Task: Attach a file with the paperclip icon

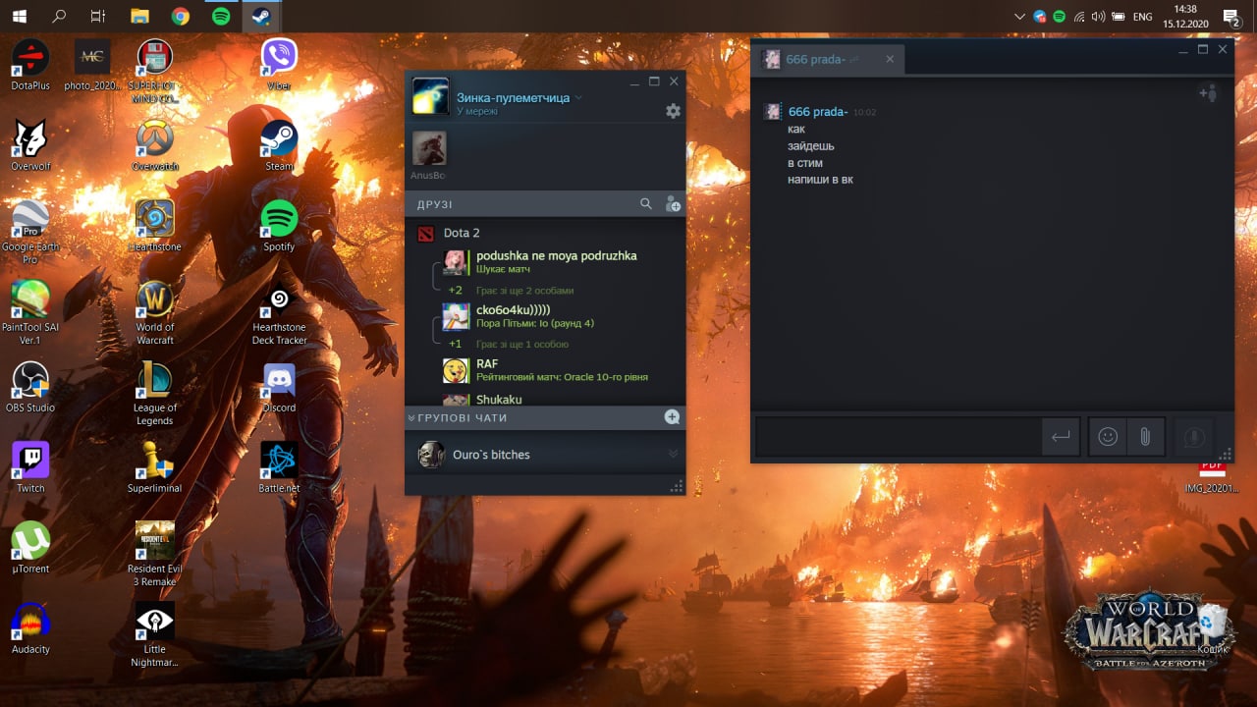Action: click(x=1145, y=437)
